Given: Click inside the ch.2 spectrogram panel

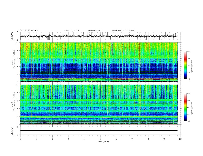Looking at the screenshot, I should click(x=99, y=105).
